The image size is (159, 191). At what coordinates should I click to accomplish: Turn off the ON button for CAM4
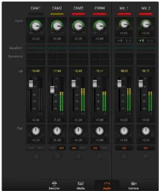[95, 148]
